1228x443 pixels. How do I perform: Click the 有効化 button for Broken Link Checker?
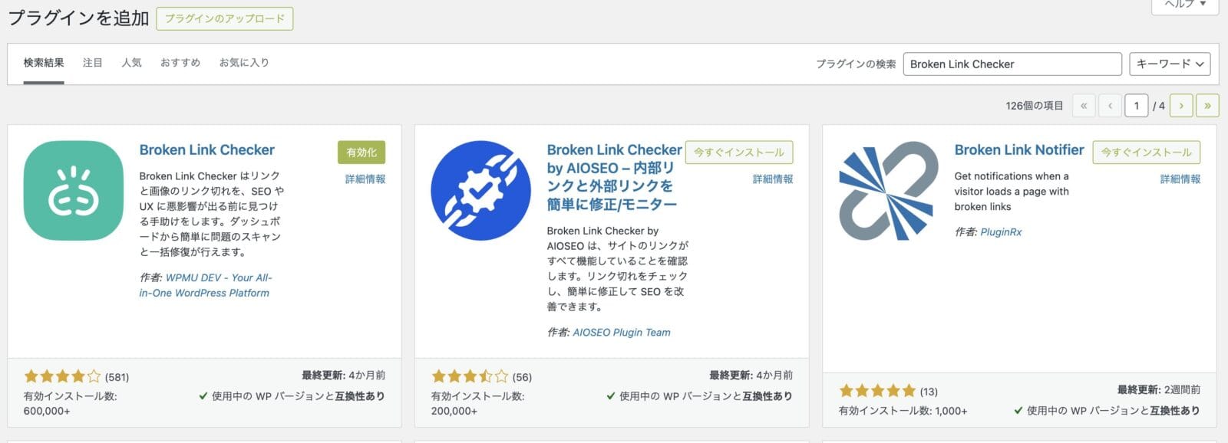361,152
